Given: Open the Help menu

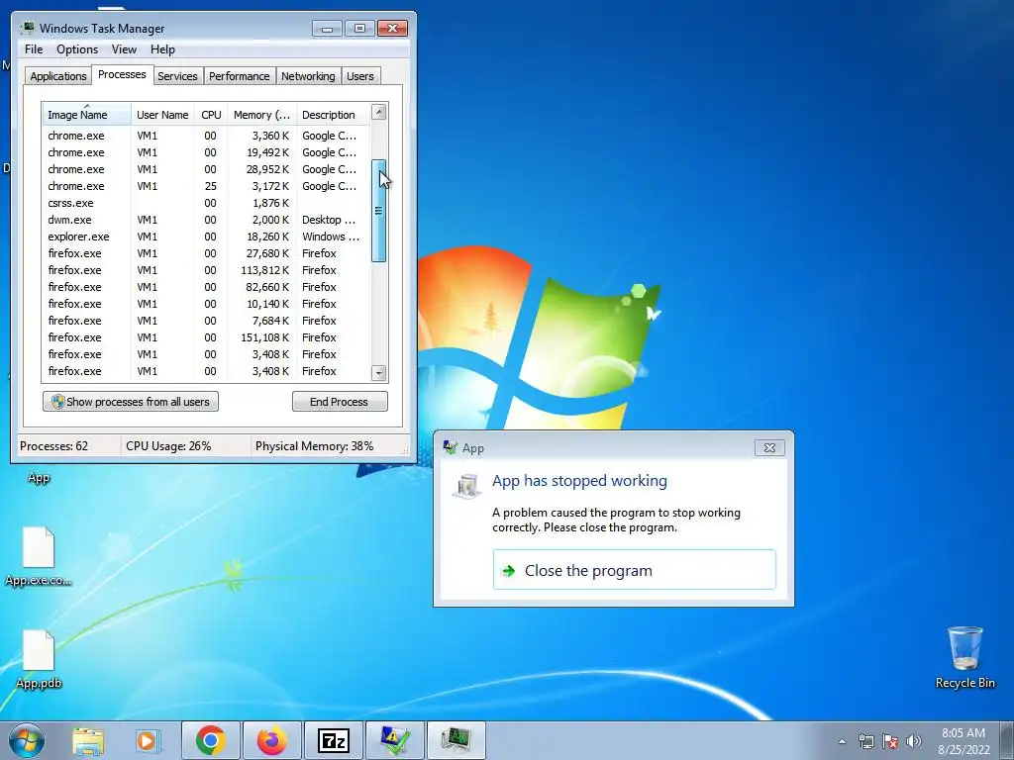Looking at the screenshot, I should pos(162,49).
